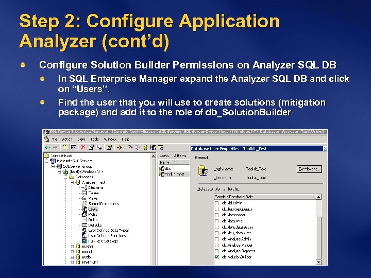Click the console tree scrollbar up arrow
Viewport: 371px width, 278px height.
tap(154, 156)
